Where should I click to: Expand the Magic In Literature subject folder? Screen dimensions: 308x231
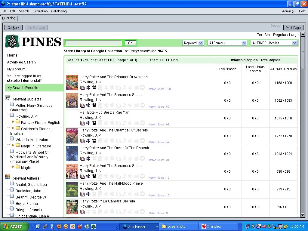(13, 145)
